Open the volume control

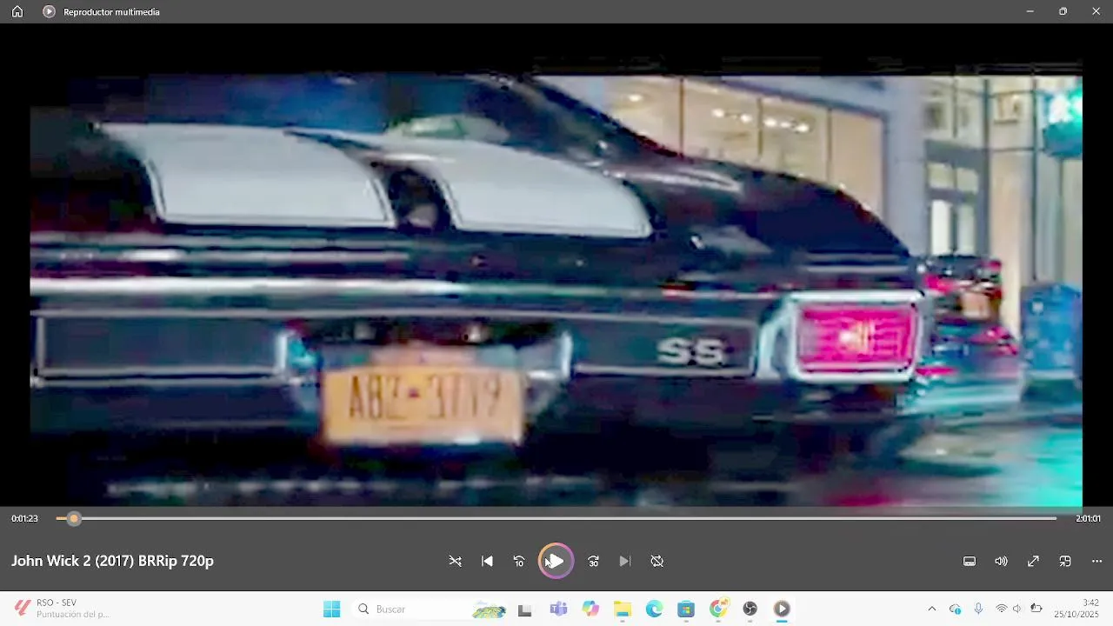pyautogui.click(x=1001, y=562)
